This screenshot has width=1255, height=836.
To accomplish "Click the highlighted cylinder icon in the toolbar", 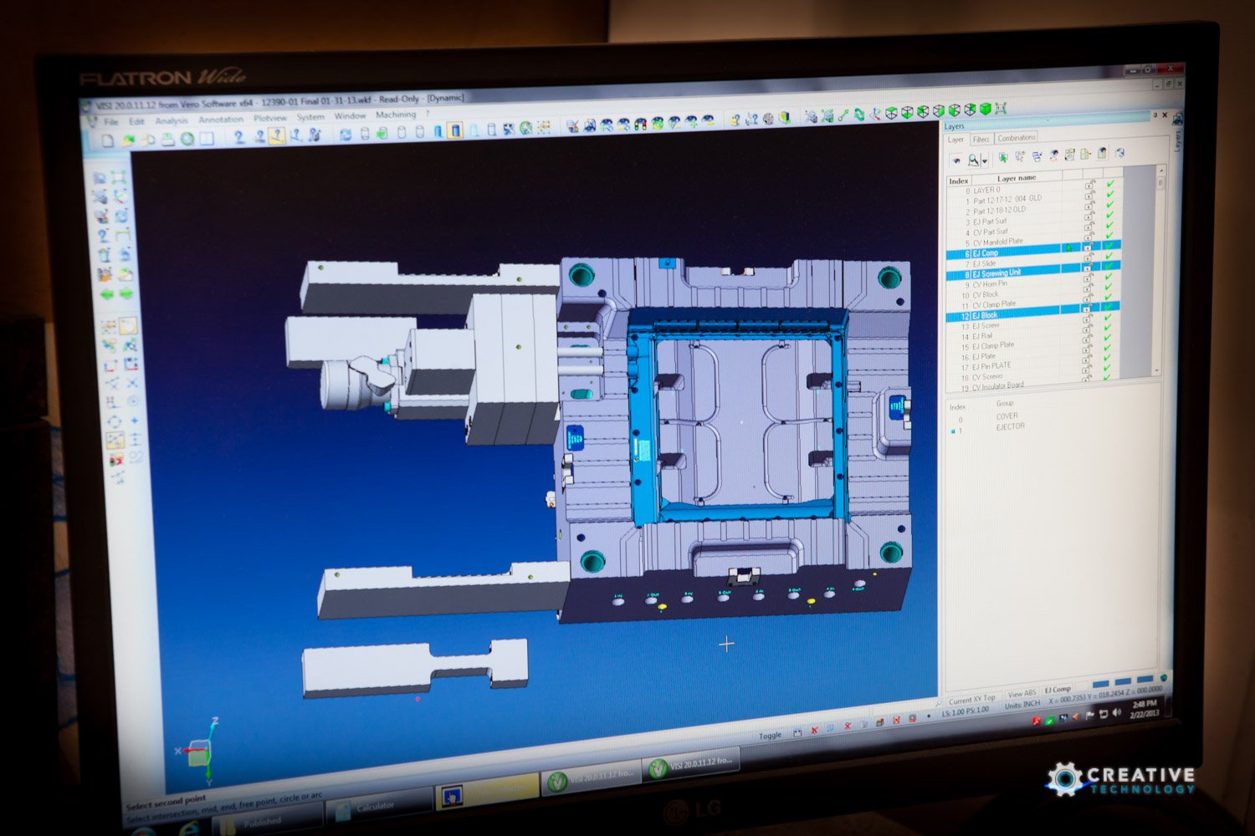I will 454,130.
